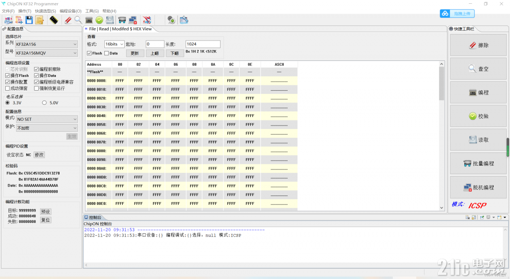Open the notes/edit document toolbar icon
Screen dimensions: 510x279
40,20
